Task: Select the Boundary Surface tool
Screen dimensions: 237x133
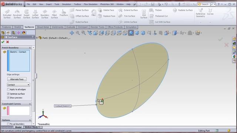Action: [x=45, y=14]
